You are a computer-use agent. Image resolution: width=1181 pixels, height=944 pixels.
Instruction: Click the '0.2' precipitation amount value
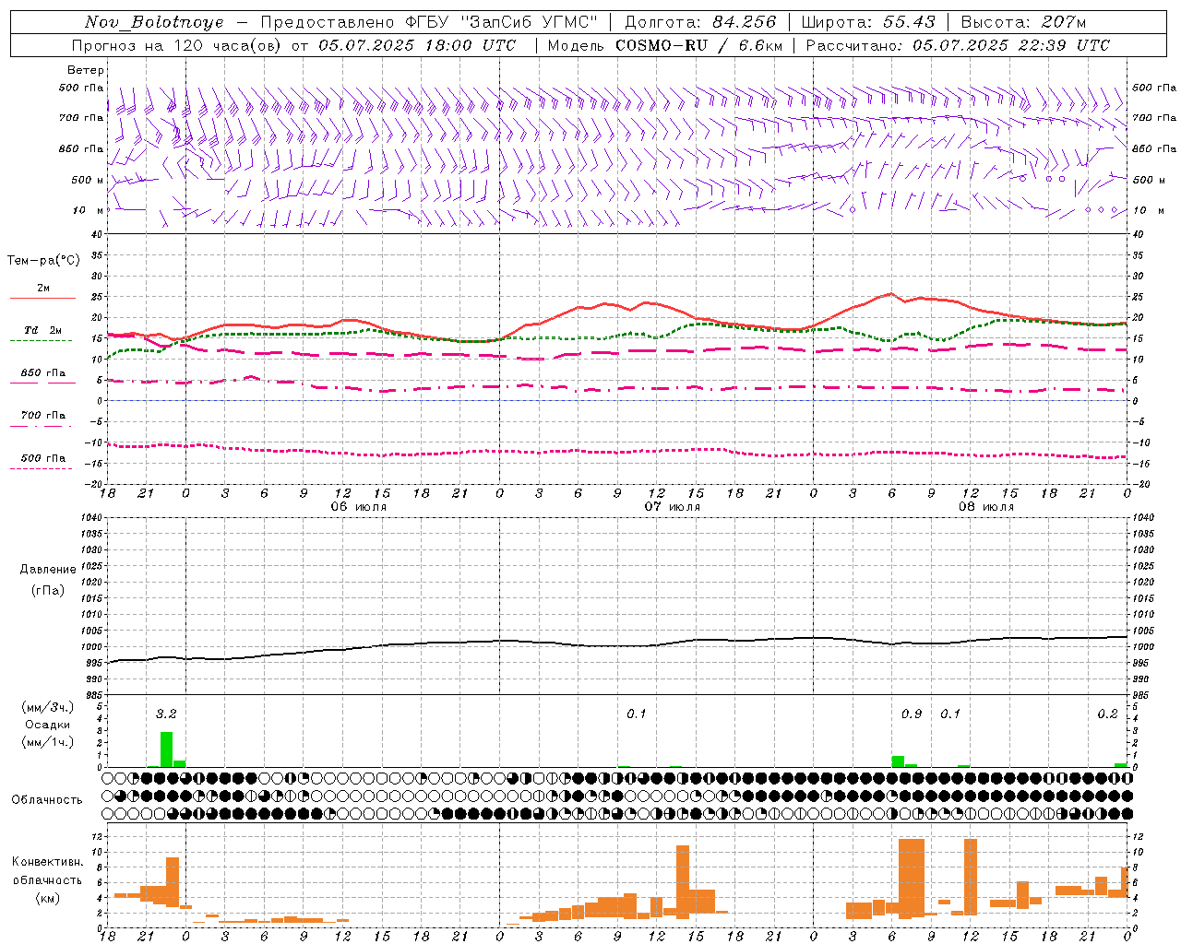click(x=1107, y=714)
